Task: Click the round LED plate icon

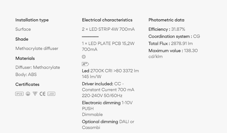Action: pos(84,57)
